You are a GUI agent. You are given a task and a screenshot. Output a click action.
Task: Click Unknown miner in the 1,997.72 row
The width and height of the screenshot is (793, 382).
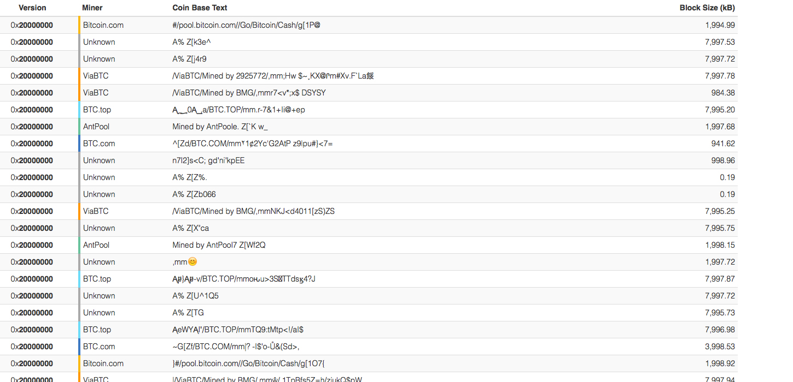pos(99,262)
